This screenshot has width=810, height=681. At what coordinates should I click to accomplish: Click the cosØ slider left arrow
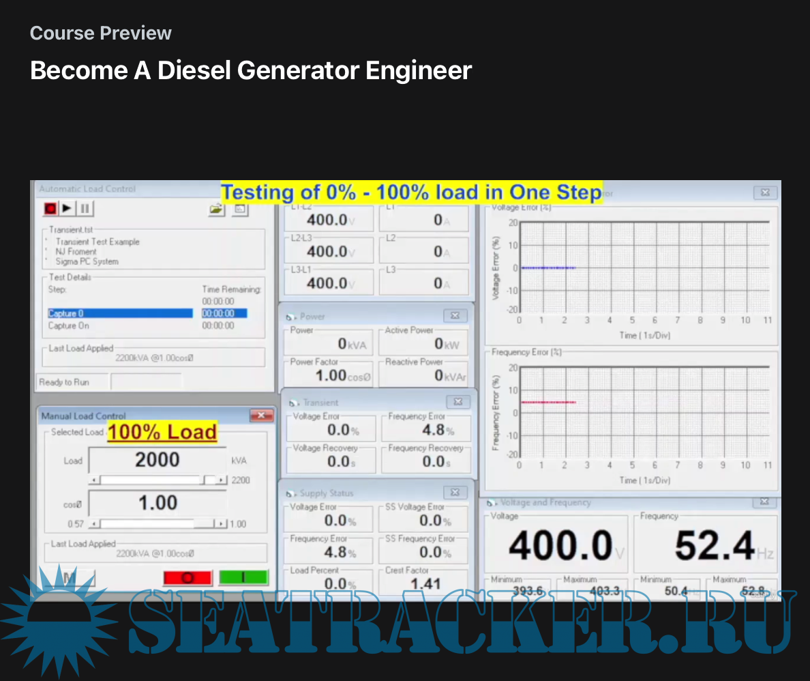95,524
